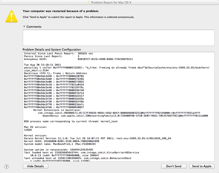Select backtrace row 0xffffff80e9de3eb0
The width and height of the screenshot is (219, 173).
(x=54, y=96)
